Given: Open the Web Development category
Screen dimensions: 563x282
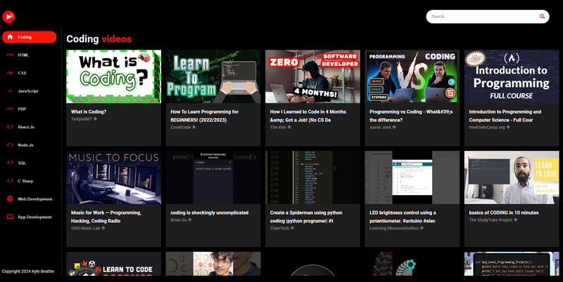Looking at the screenshot, I should tap(29, 199).
